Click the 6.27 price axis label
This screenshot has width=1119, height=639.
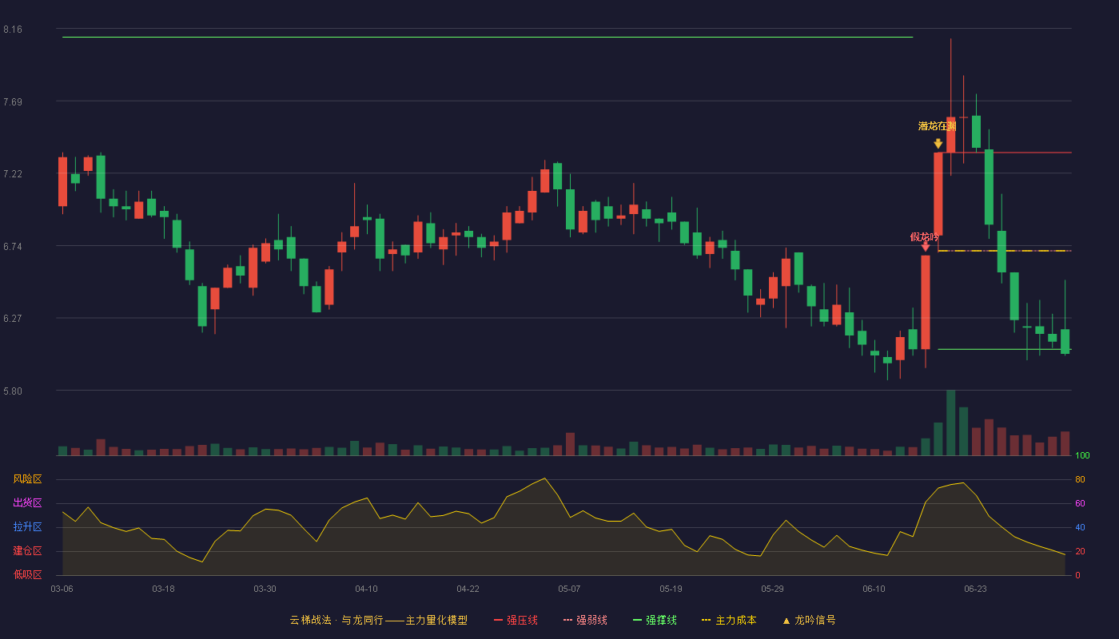13,319
